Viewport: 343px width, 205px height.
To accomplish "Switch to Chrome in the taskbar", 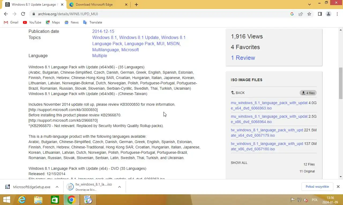I will [71, 200].
